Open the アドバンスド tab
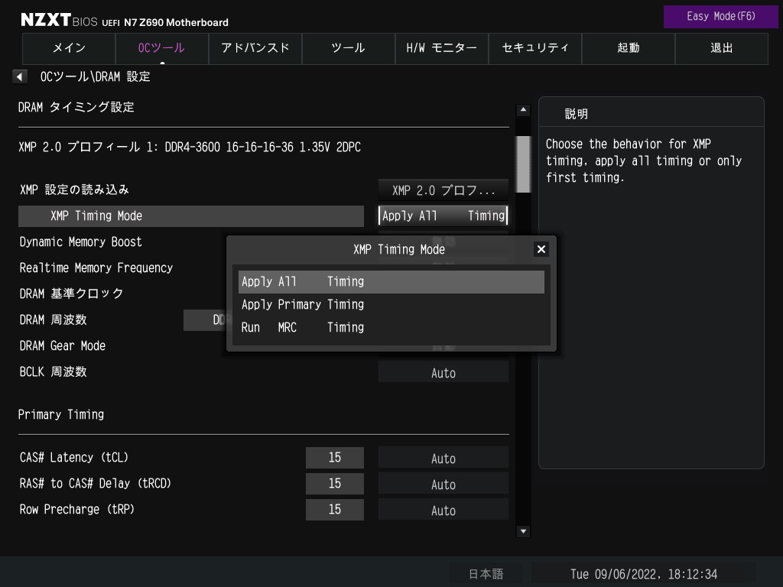This screenshot has height=587, width=783. click(255, 48)
